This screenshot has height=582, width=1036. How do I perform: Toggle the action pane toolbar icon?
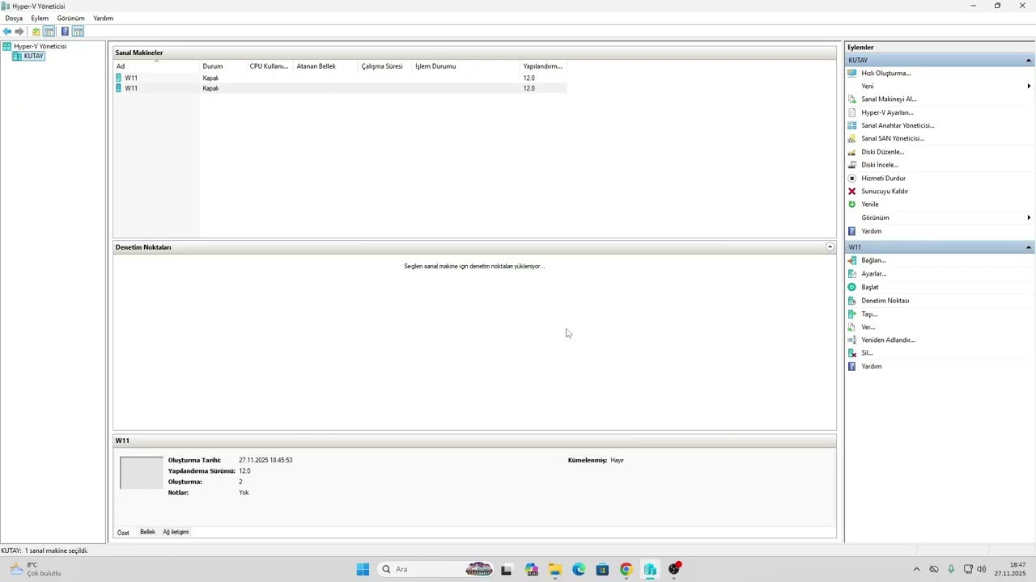pyautogui.click(x=78, y=32)
